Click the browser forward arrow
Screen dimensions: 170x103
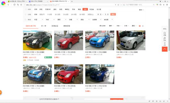point(11,5)
